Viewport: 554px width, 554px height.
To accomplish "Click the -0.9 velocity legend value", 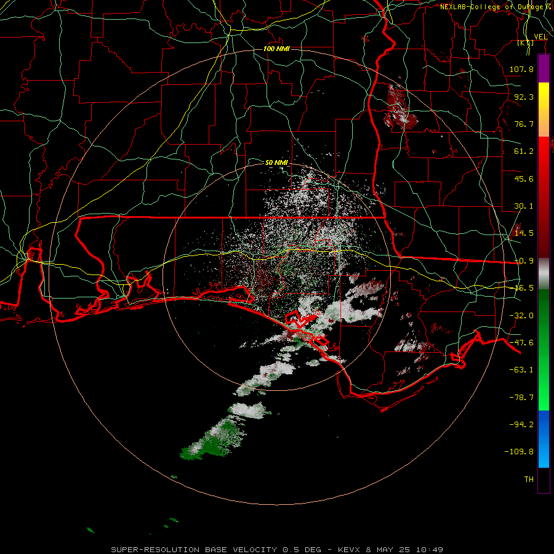I will (x=524, y=261).
